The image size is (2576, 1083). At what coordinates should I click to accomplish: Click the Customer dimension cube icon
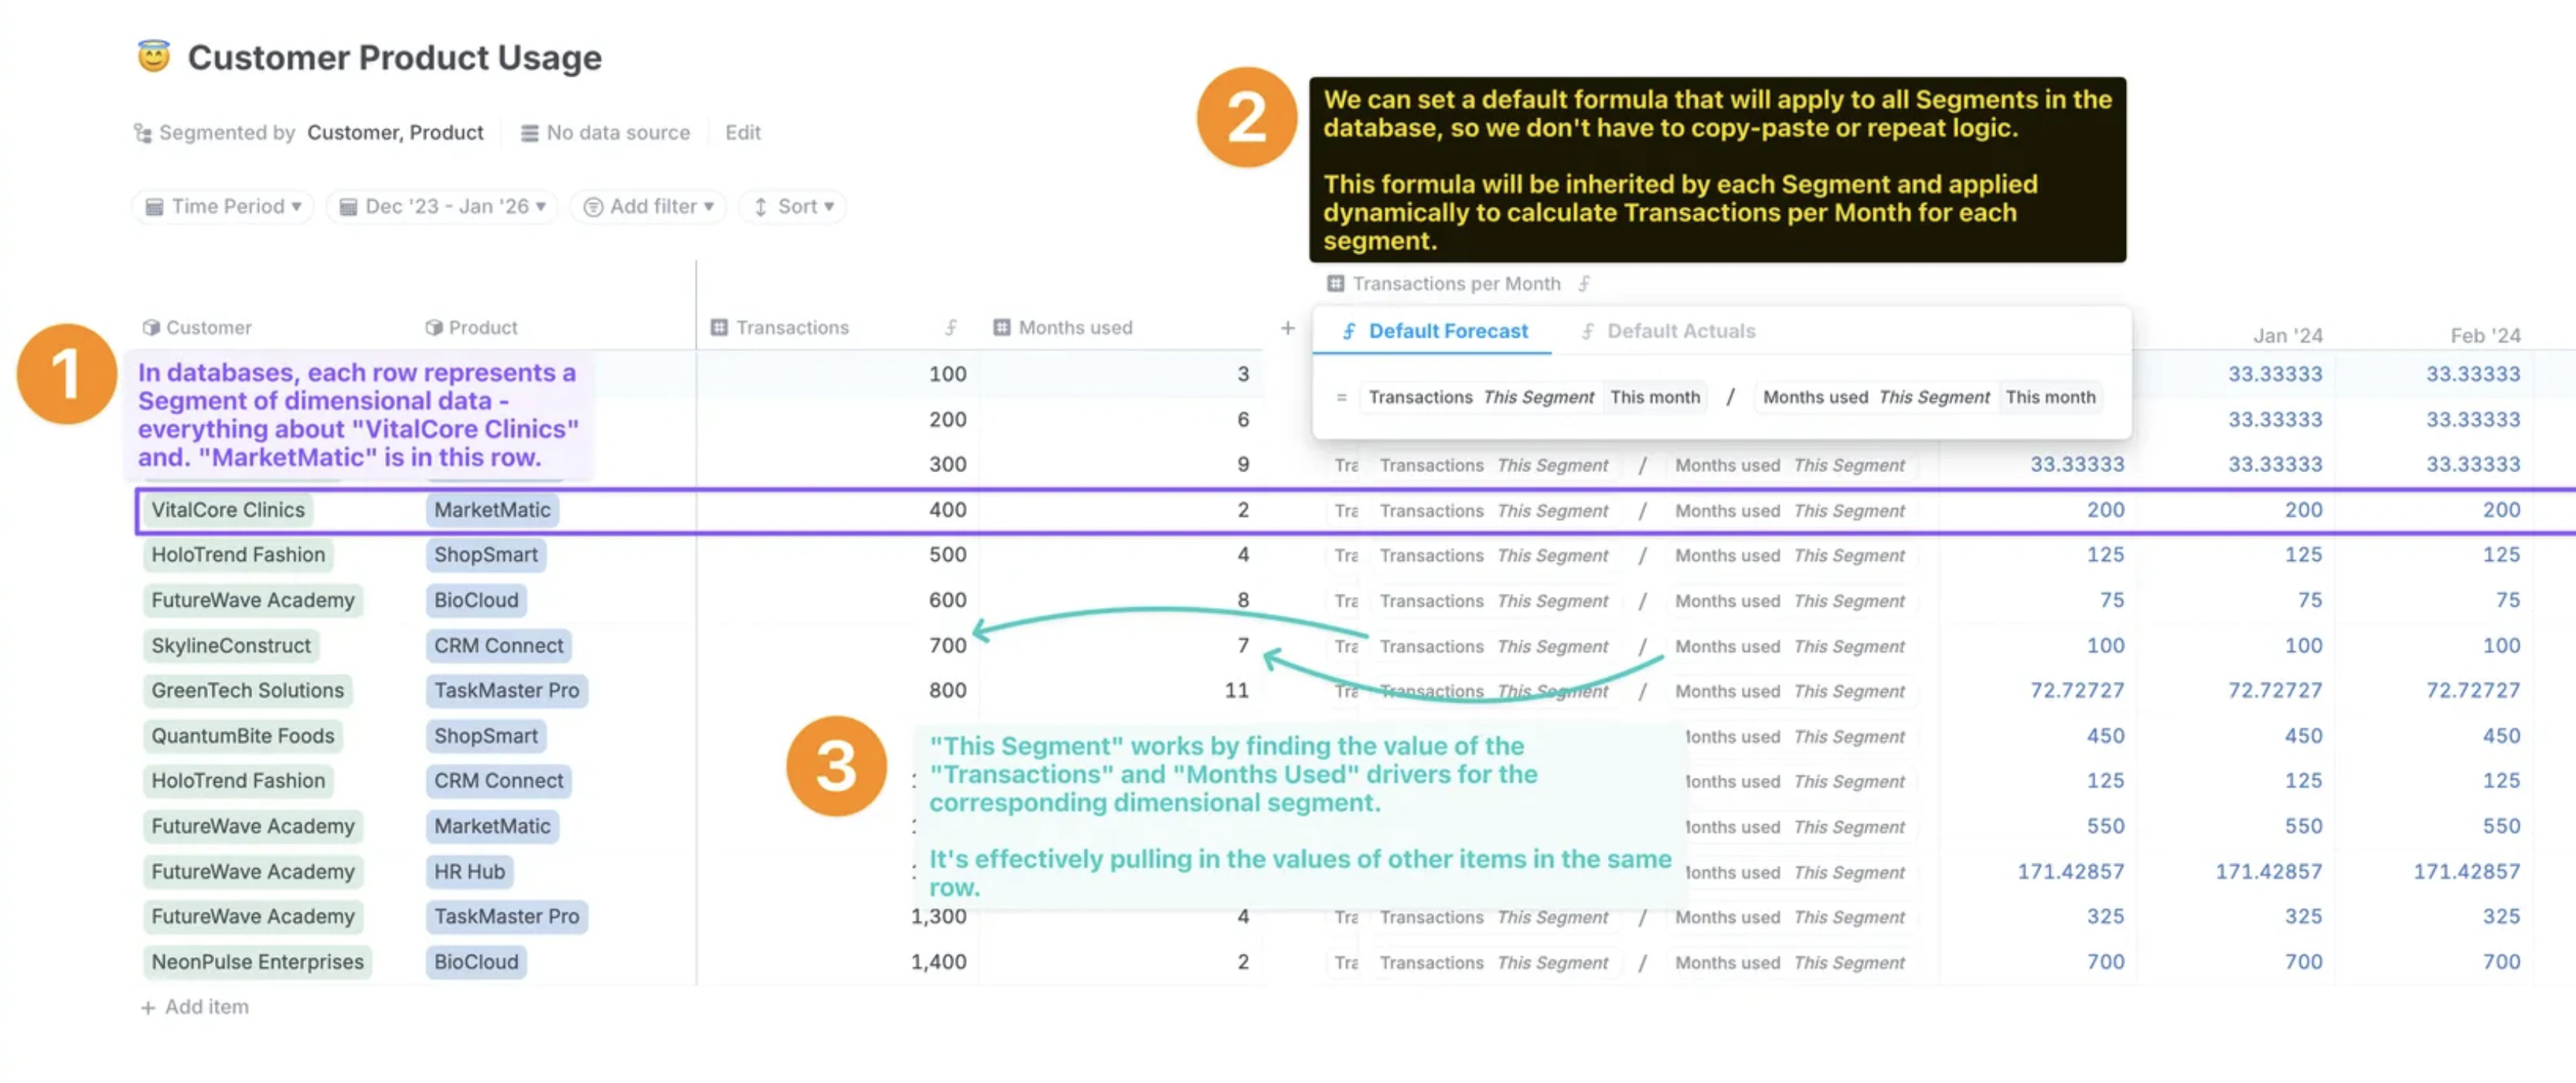[x=151, y=328]
